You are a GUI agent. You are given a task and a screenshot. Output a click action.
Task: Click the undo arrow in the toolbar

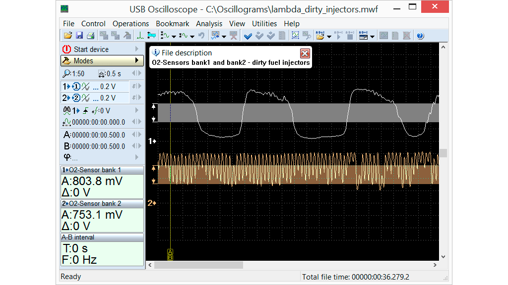(201, 36)
